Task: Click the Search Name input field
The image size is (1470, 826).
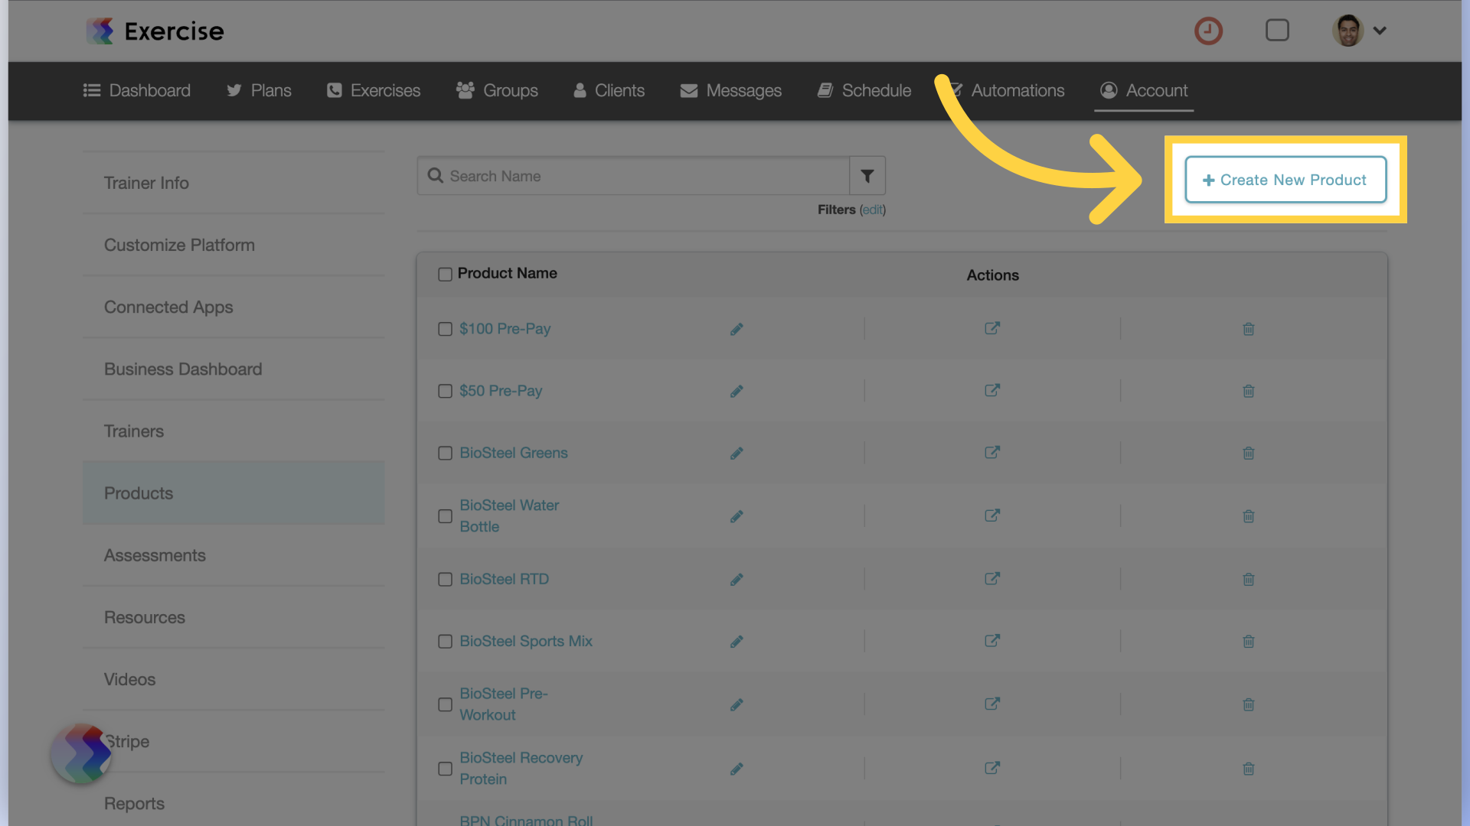Action: click(633, 176)
